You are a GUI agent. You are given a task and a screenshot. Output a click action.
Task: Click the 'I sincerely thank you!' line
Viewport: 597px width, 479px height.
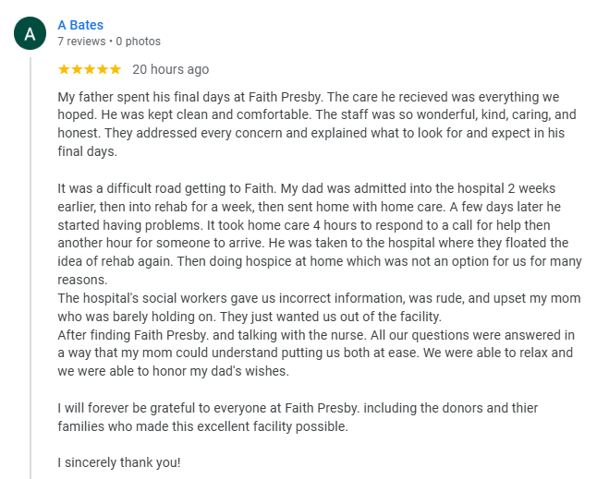click(x=119, y=462)
